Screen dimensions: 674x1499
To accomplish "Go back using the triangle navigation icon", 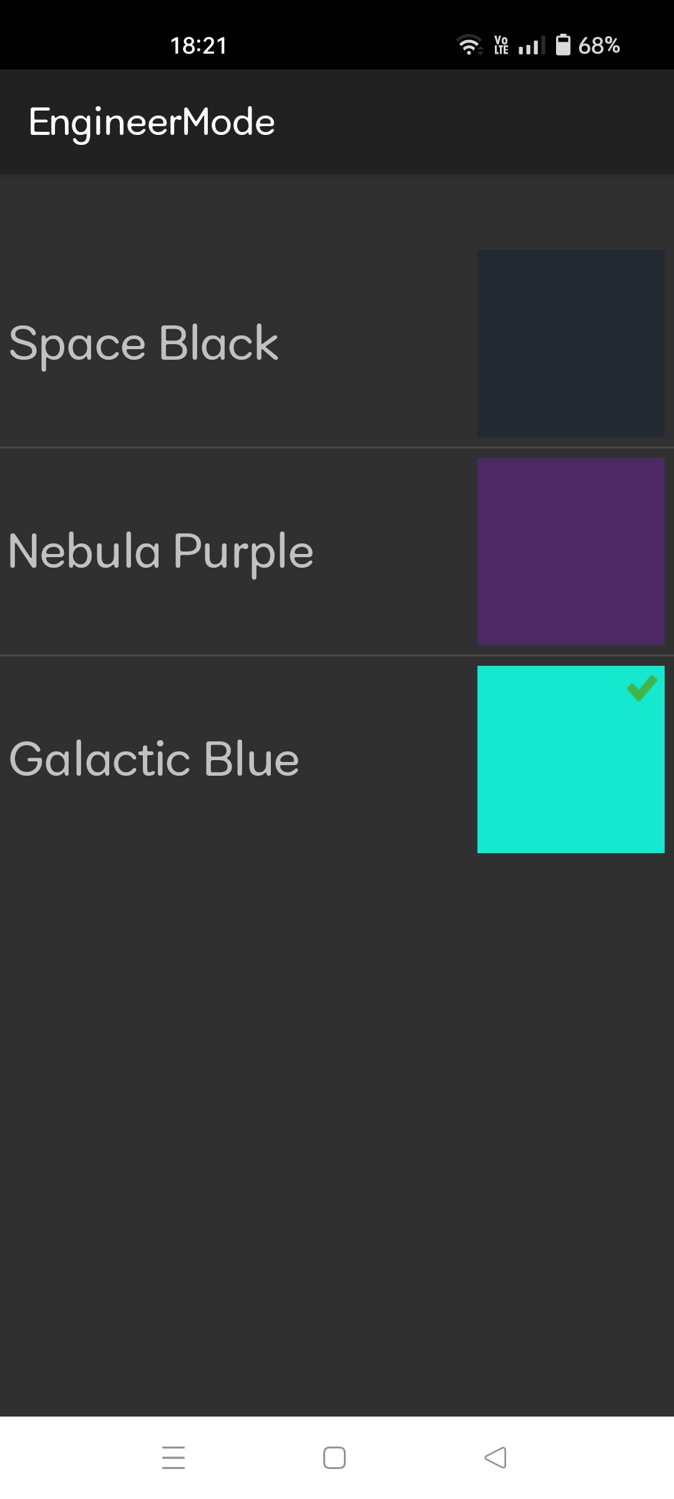I will [496, 1457].
